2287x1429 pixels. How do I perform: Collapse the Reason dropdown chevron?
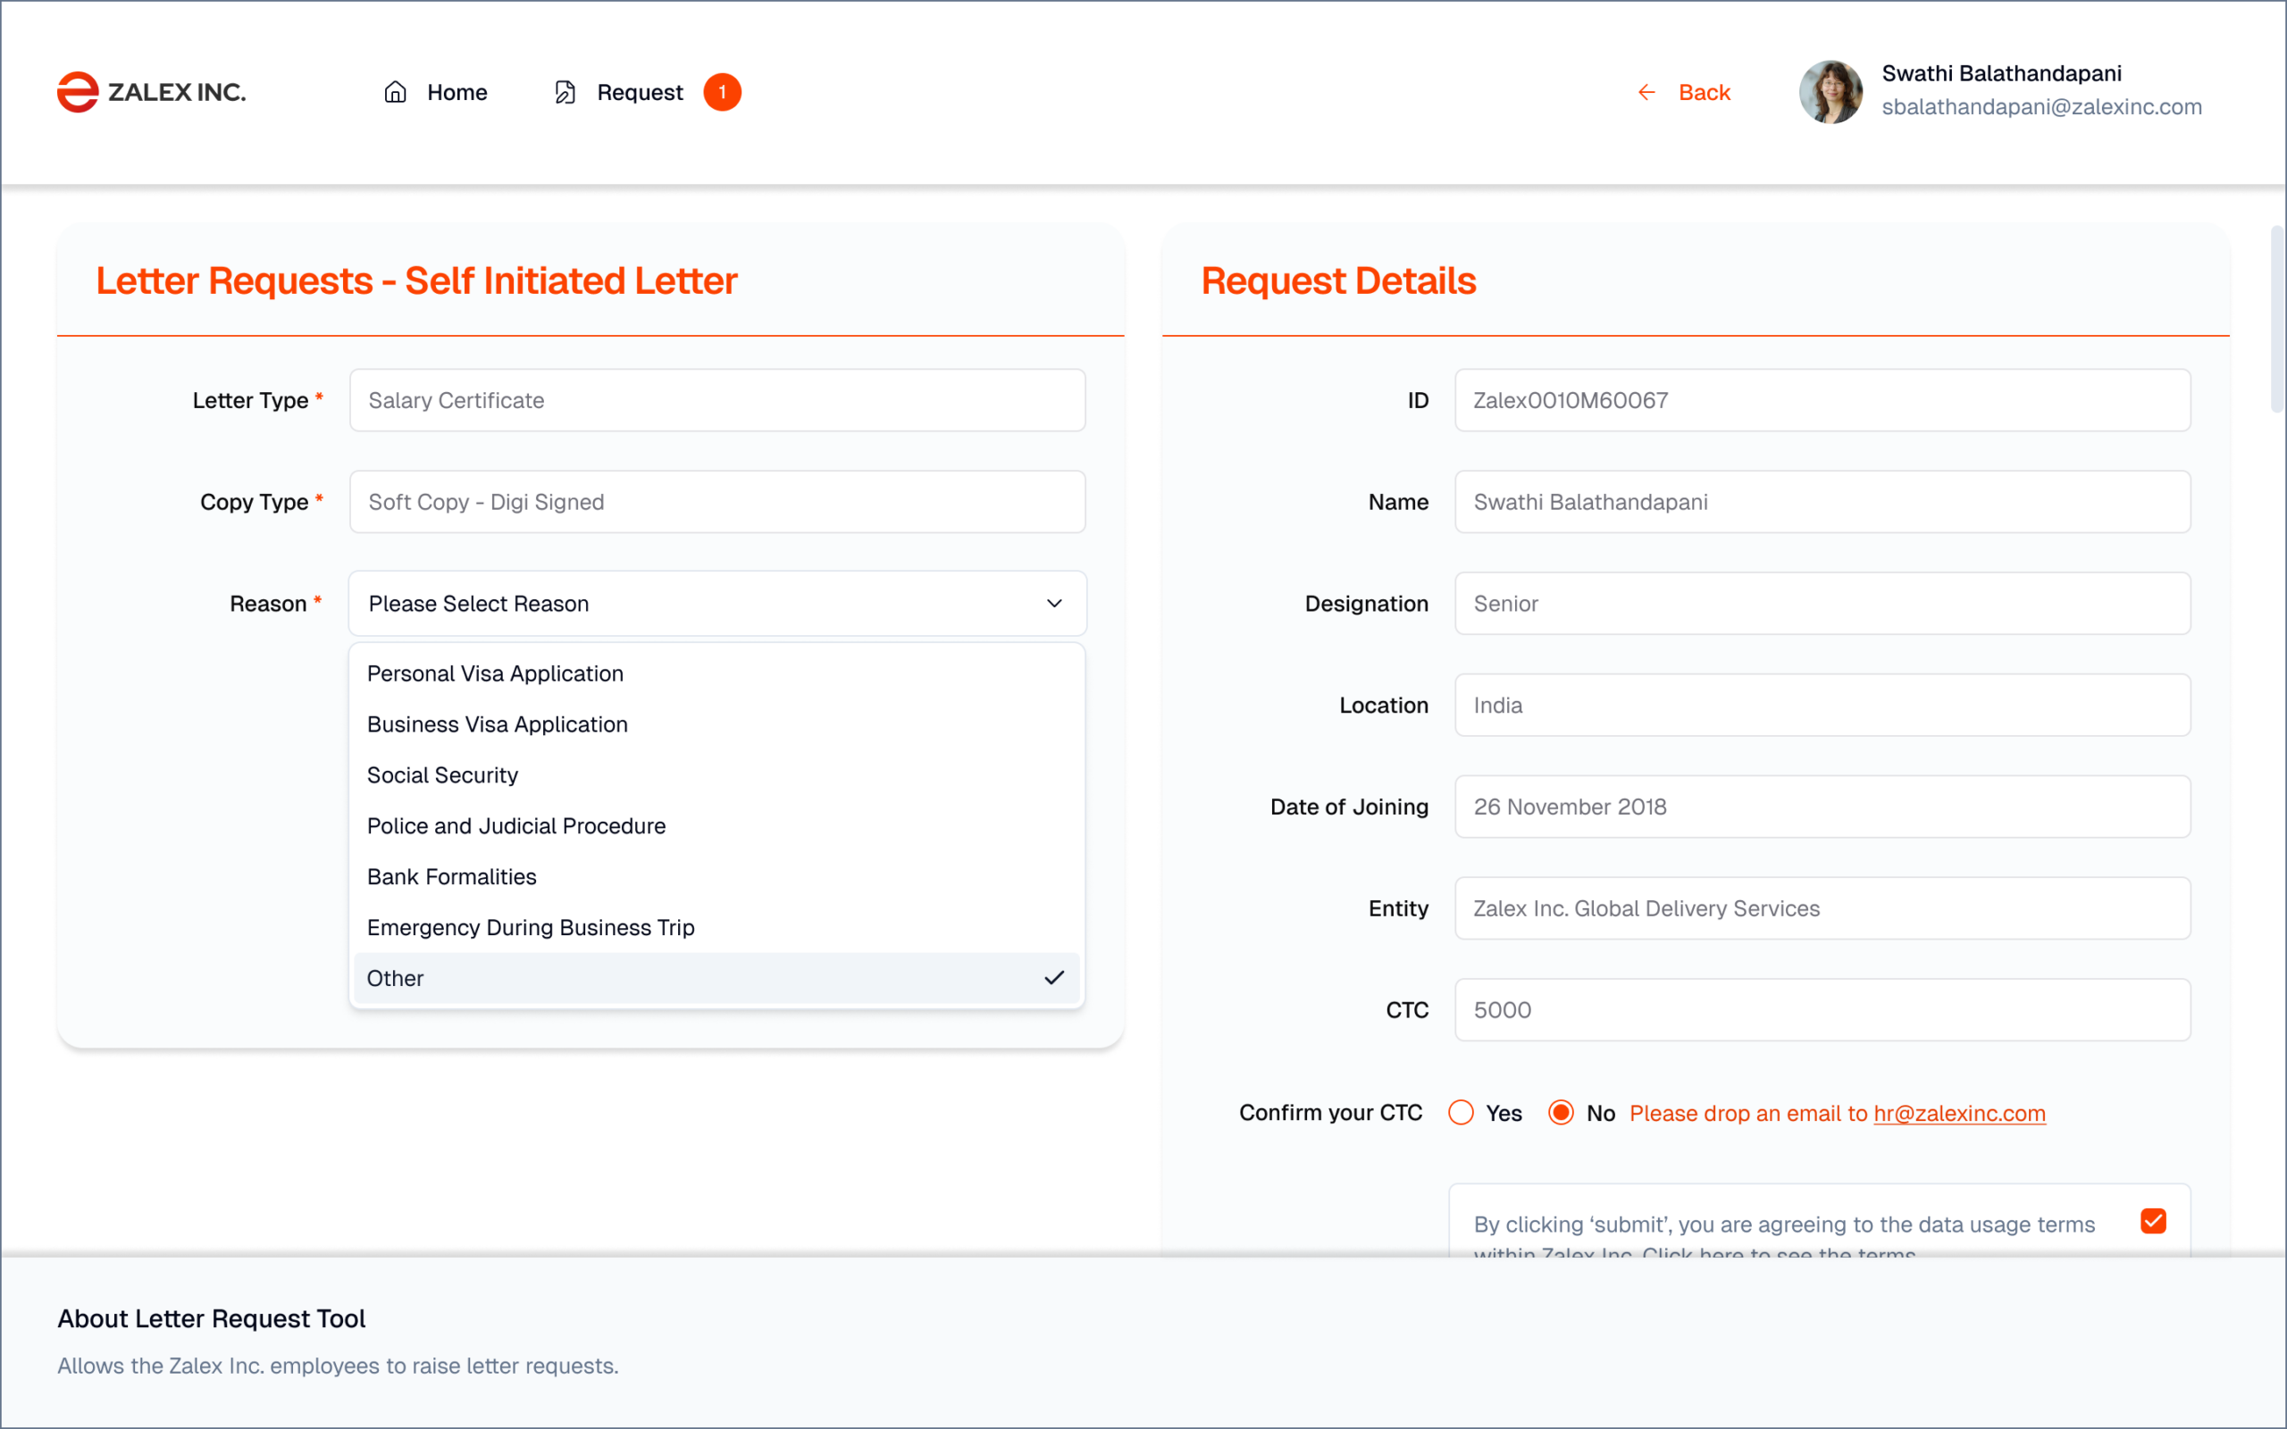coord(1054,603)
